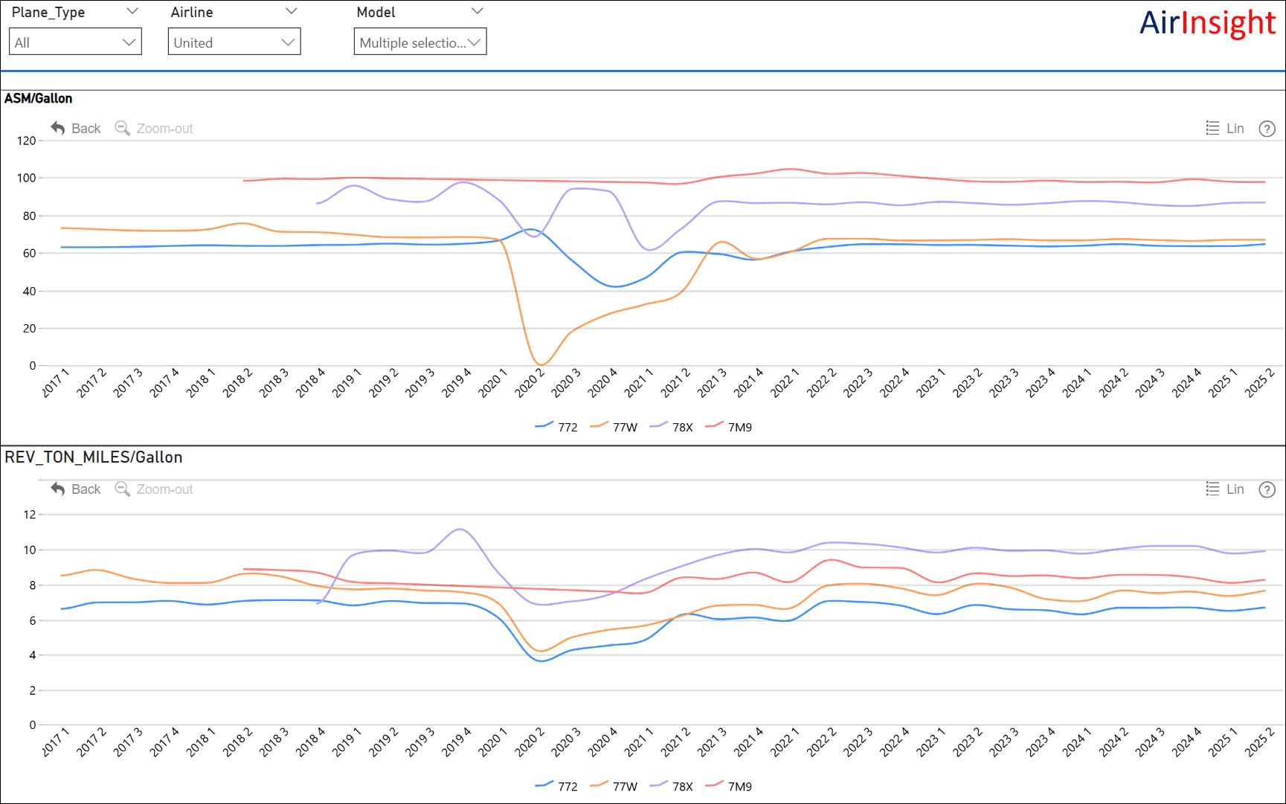Screen dimensions: 1286x804
Task: Click the Lin scale icon in bottom chart
Action: (1212, 489)
